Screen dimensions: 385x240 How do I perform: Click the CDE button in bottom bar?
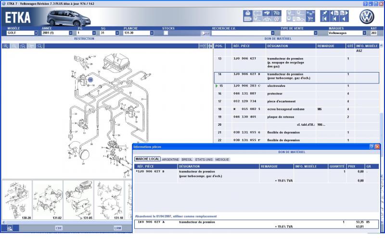coord(59,228)
